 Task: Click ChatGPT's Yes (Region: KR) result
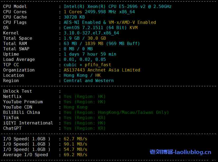click(85, 129)
